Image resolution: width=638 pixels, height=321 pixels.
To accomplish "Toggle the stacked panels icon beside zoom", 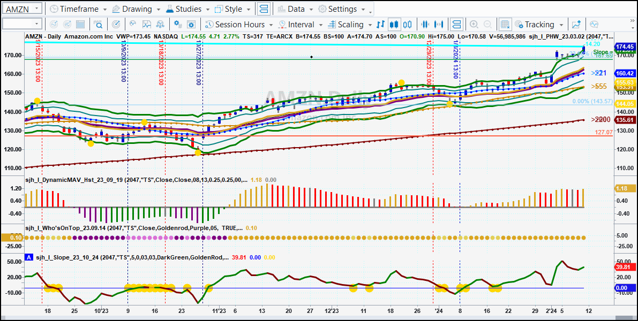I will [x=456, y=25].
